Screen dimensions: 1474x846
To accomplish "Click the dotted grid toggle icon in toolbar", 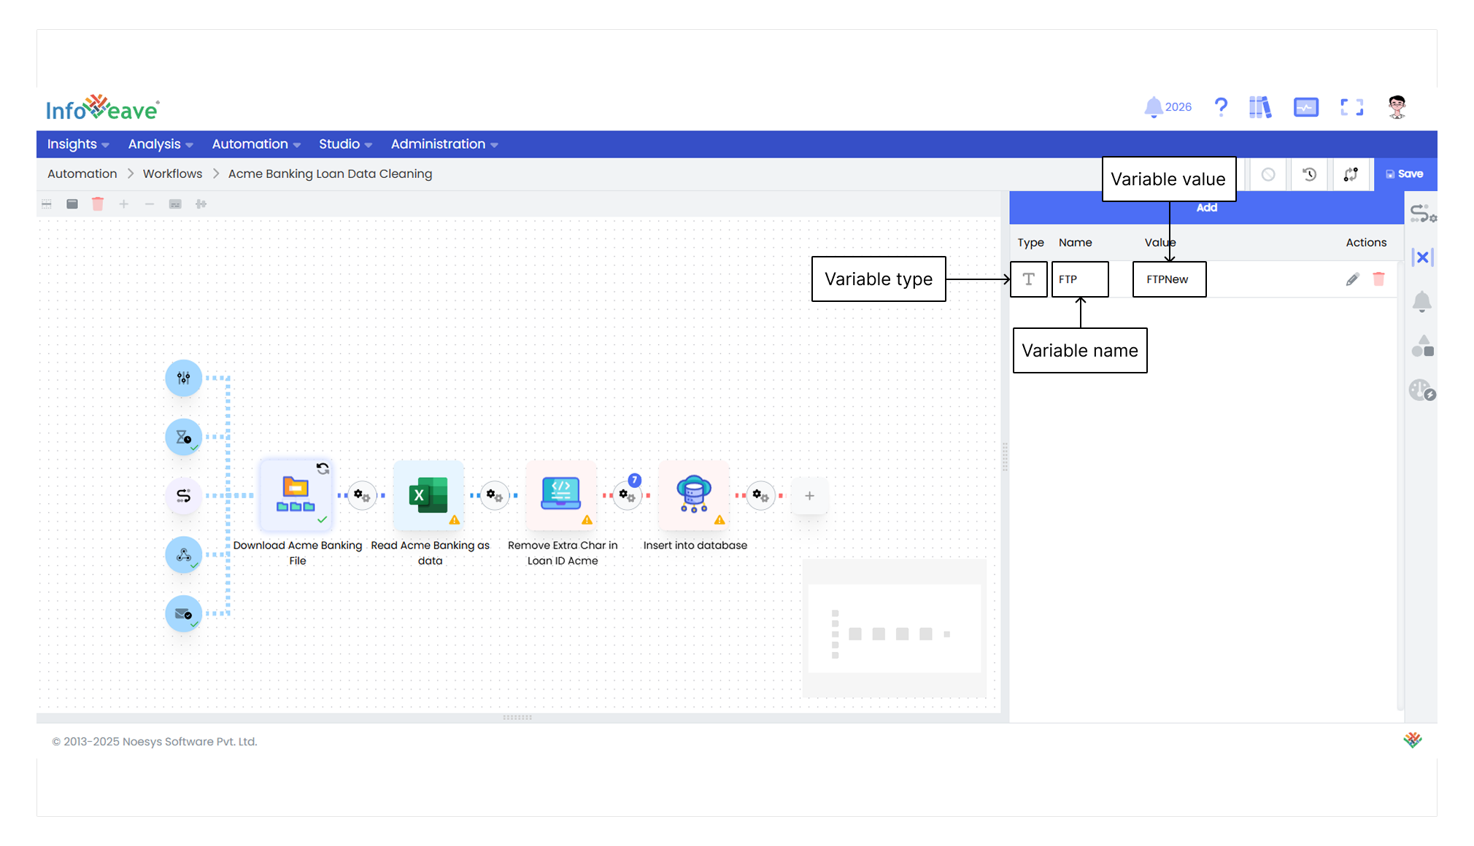I will coord(47,204).
